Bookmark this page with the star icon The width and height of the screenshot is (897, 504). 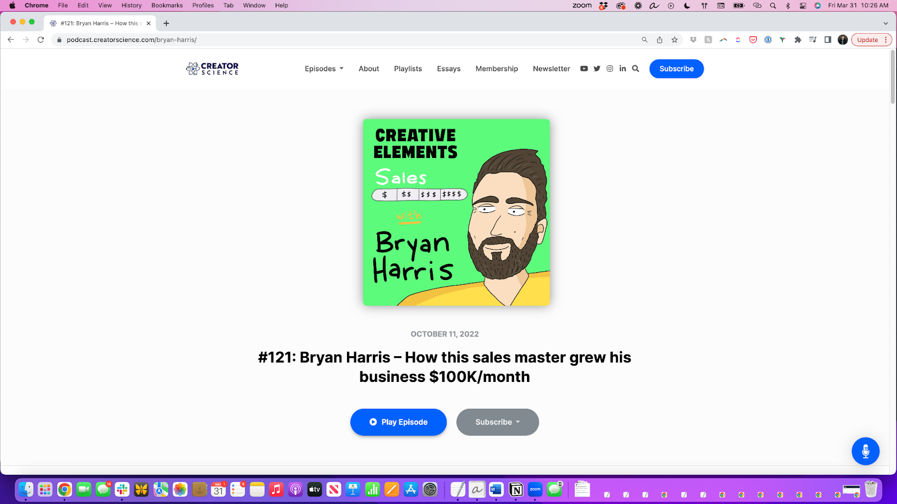point(674,40)
